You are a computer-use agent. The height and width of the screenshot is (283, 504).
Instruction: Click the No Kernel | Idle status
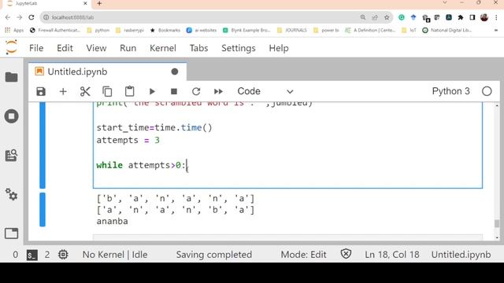115,255
